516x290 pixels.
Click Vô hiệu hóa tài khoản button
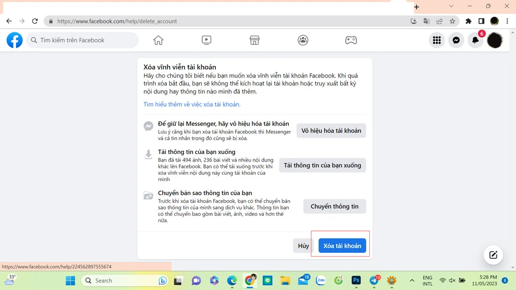point(331,131)
